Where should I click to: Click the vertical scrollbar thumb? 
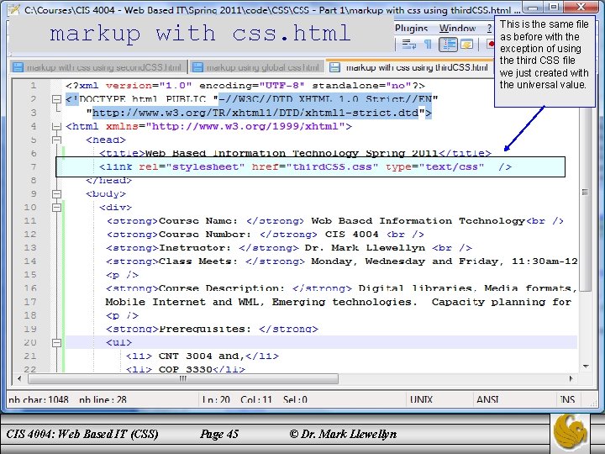point(585,193)
